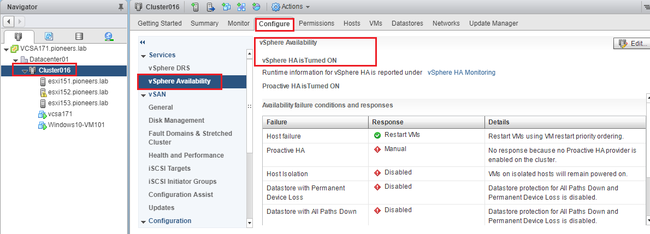Select host esxi151.pioneers.lab in tree
The height and width of the screenshot is (234, 650).
78,81
